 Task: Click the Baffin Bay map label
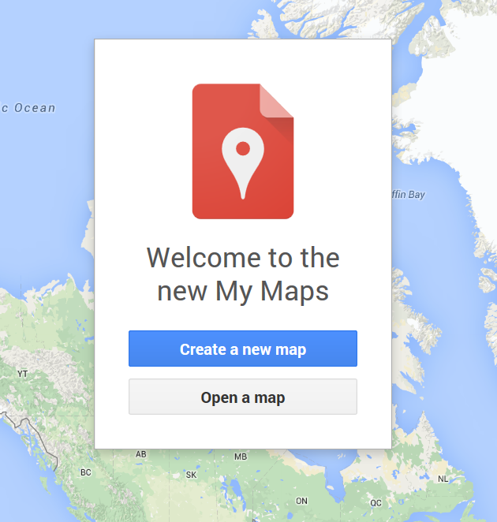[409, 194]
